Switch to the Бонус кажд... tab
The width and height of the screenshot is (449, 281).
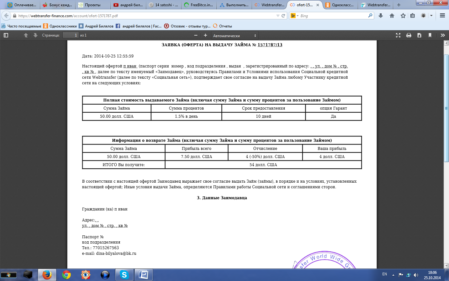[57, 5]
